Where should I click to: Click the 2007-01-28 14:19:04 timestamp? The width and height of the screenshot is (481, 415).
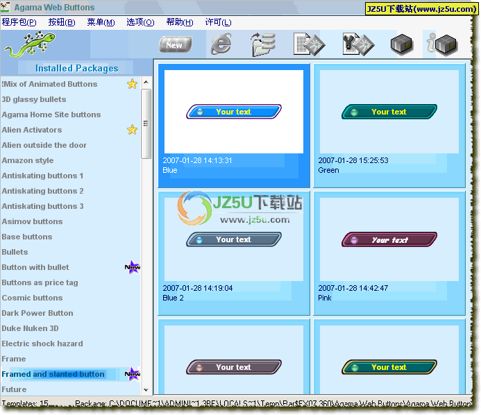[198, 288]
